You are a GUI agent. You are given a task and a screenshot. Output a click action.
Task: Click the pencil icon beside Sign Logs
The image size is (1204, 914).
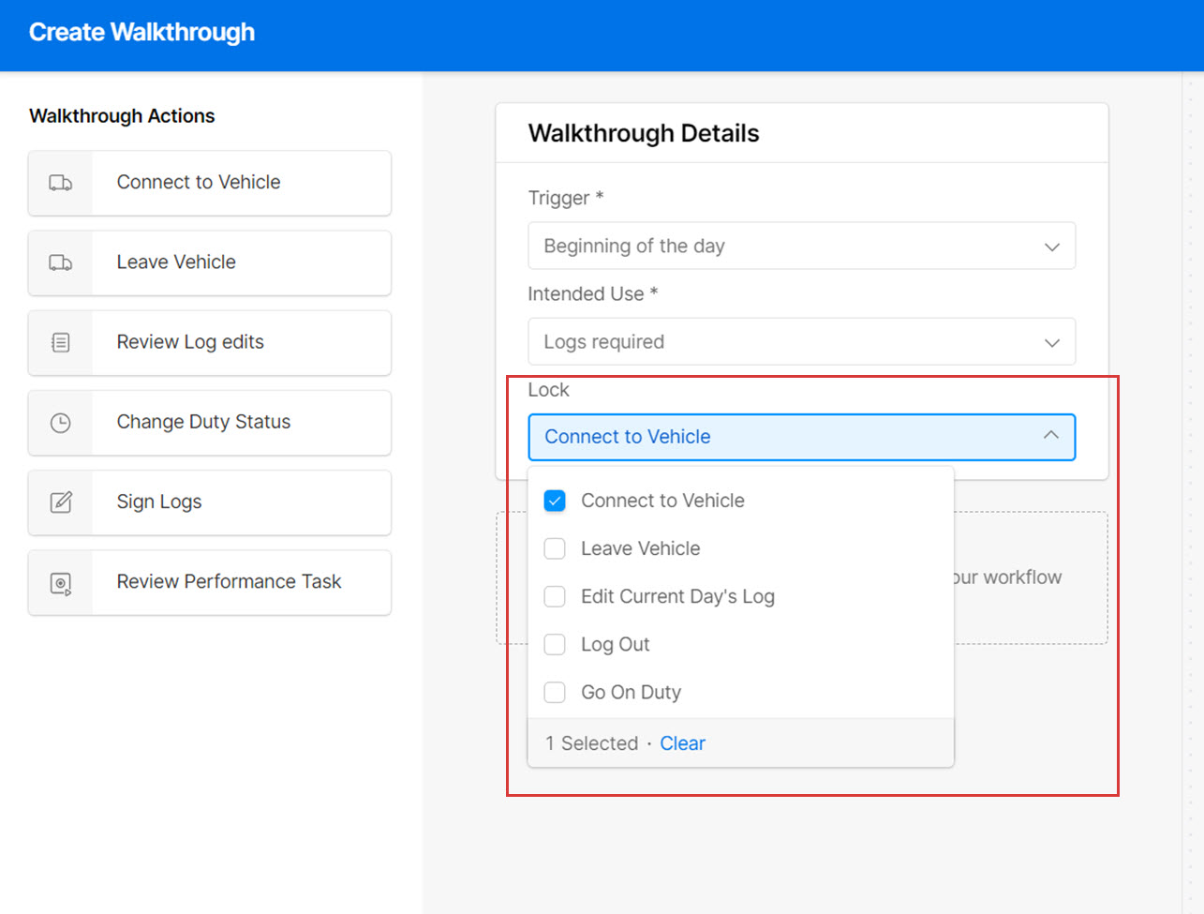(x=61, y=502)
